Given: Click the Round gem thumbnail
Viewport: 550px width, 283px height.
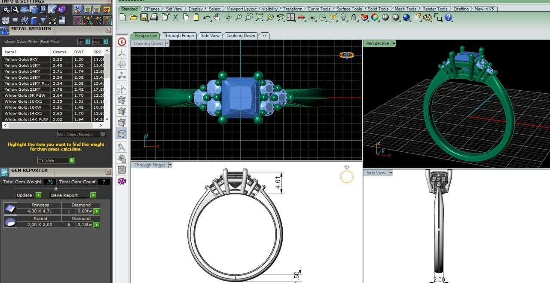Looking at the screenshot, I should 10,221.
